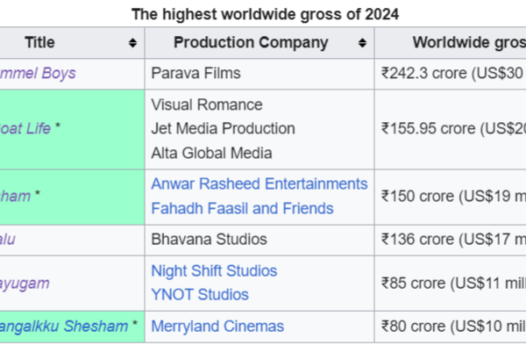Open YNOT Studios link

(x=200, y=295)
